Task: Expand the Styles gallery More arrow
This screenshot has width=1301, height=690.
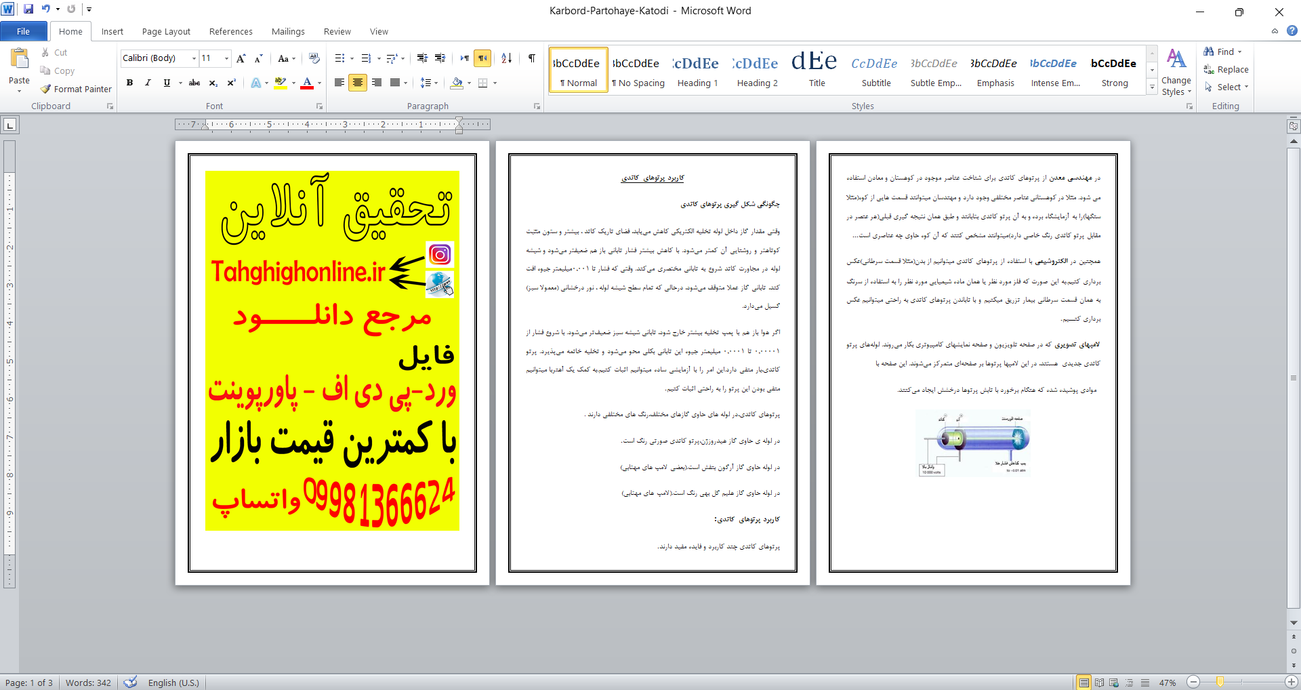Action: (1152, 87)
